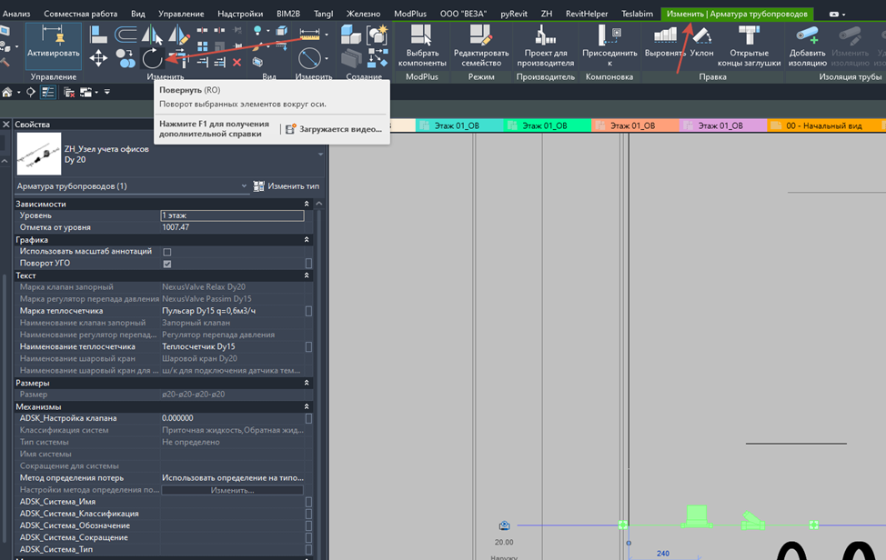Viewport: 886px width, 560px height.
Task: Collapse the Механизмы section
Action: point(307,406)
